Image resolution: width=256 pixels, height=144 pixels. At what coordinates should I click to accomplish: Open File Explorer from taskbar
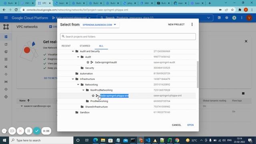pyautogui.click(x=103, y=140)
